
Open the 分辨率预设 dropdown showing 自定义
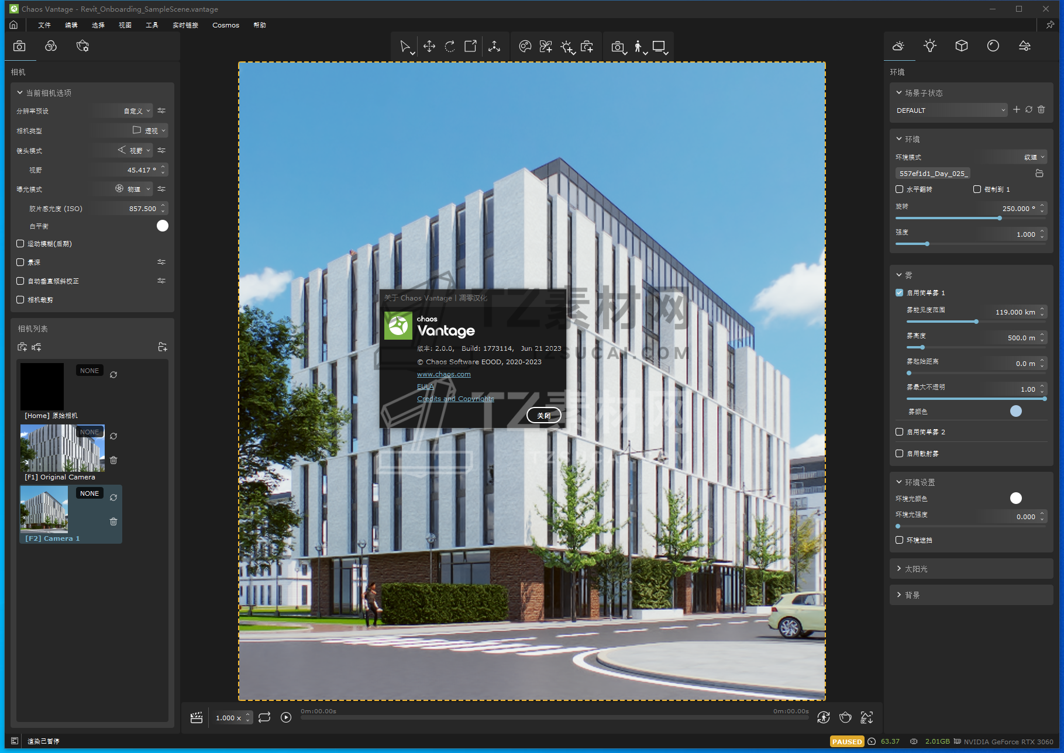(x=122, y=110)
